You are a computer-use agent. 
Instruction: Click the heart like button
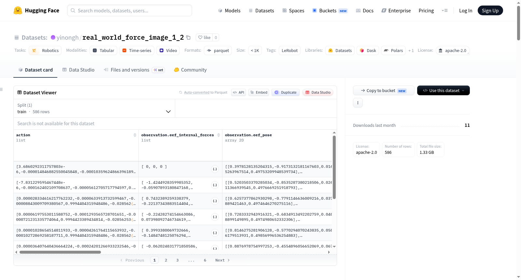click(204, 37)
